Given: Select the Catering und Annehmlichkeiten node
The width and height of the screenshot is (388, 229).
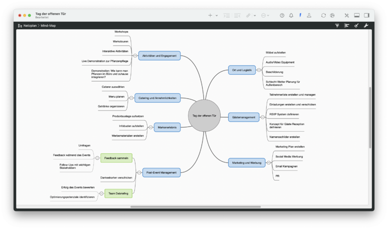Looking at the screenshot, I should pos(158,98).
